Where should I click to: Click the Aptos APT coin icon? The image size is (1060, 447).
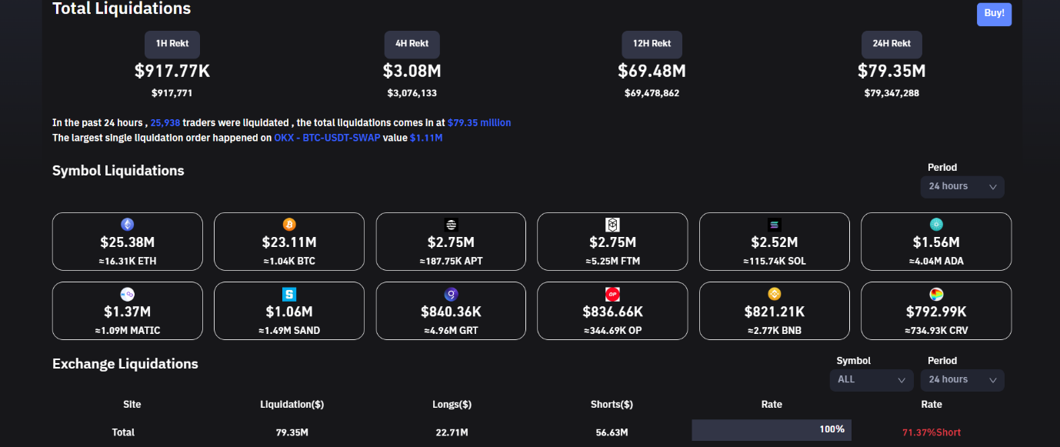point(451,225)
